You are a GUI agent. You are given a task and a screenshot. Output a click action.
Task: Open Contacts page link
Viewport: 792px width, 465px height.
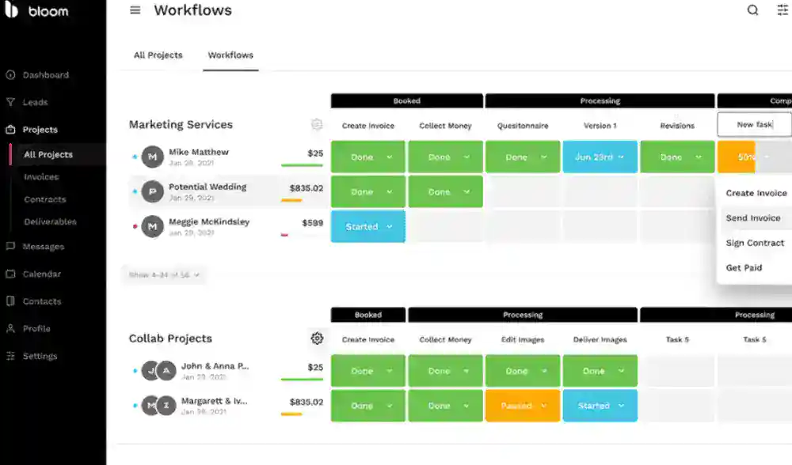coord(42,301)
